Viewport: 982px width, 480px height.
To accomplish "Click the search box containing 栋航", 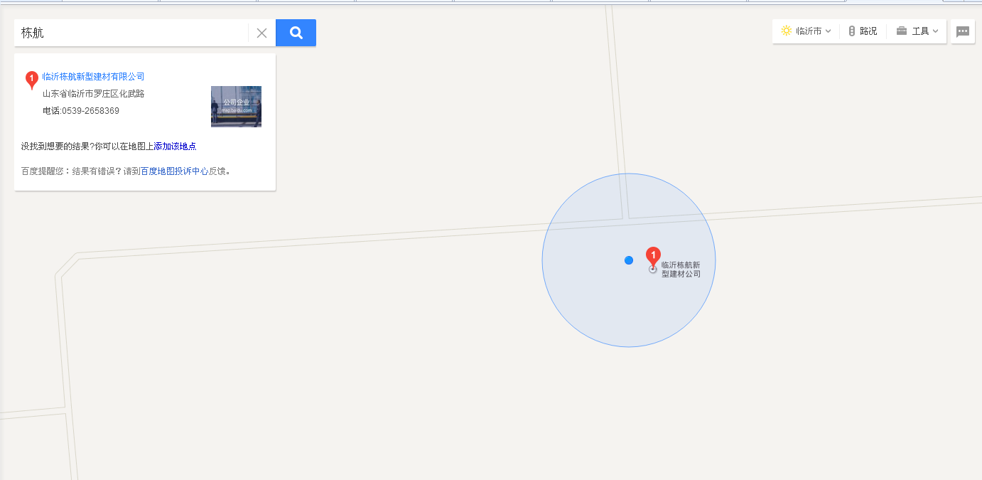I will (131, 33).
